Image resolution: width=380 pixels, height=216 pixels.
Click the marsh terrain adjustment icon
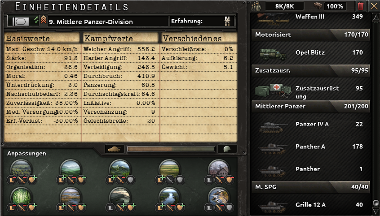pyautogui.click(x=71, y=196)
